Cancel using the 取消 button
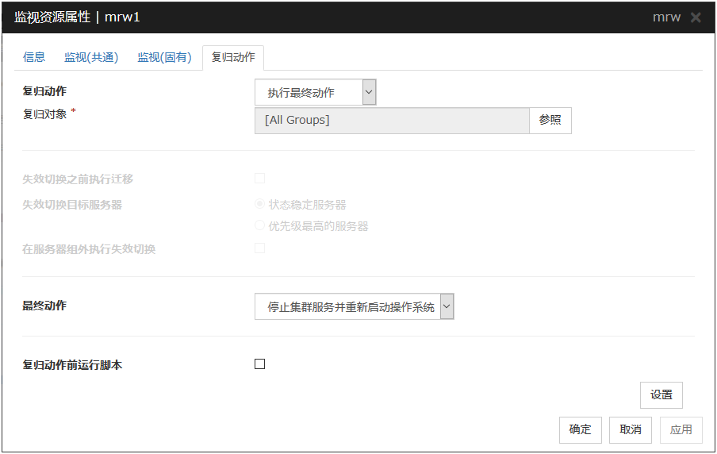 [x=631, y=429]
